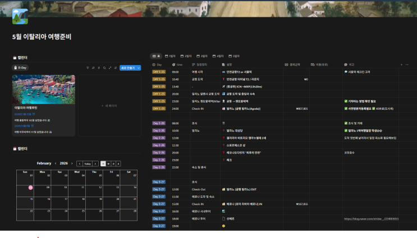The image size is (417, 238).
Task: Open the 비고 column header menu
Action: click(349, 65)
